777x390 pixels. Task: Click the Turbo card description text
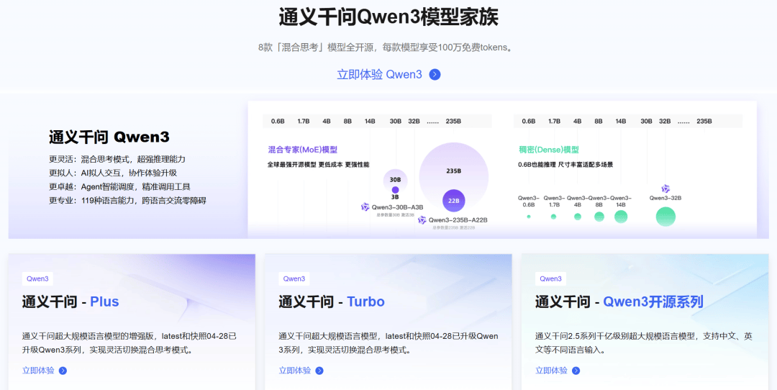388,343
